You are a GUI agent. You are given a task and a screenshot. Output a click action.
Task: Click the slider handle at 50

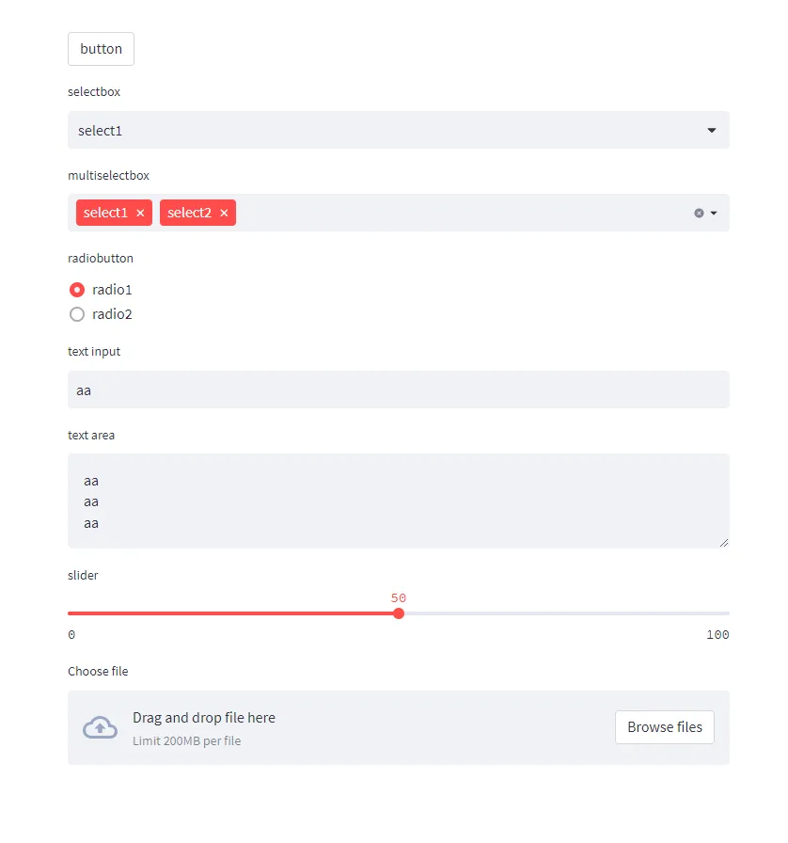coord(399,613)
